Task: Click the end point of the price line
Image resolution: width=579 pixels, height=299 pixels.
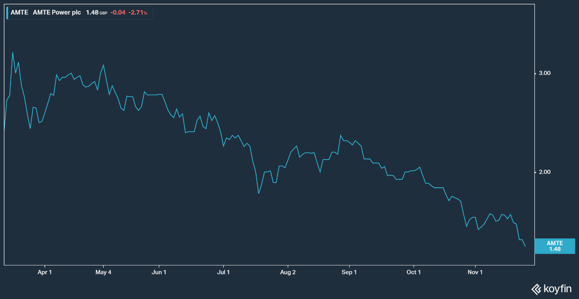Action: [x=525, y=246]
